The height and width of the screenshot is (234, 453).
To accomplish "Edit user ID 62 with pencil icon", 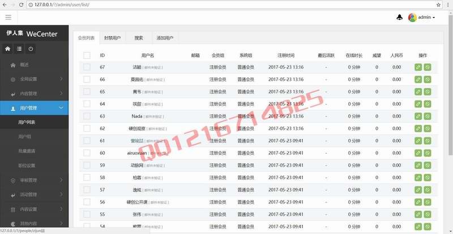I will (418, 128).
